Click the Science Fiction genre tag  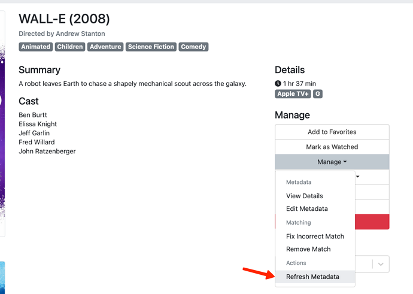(x=151, y=47)
